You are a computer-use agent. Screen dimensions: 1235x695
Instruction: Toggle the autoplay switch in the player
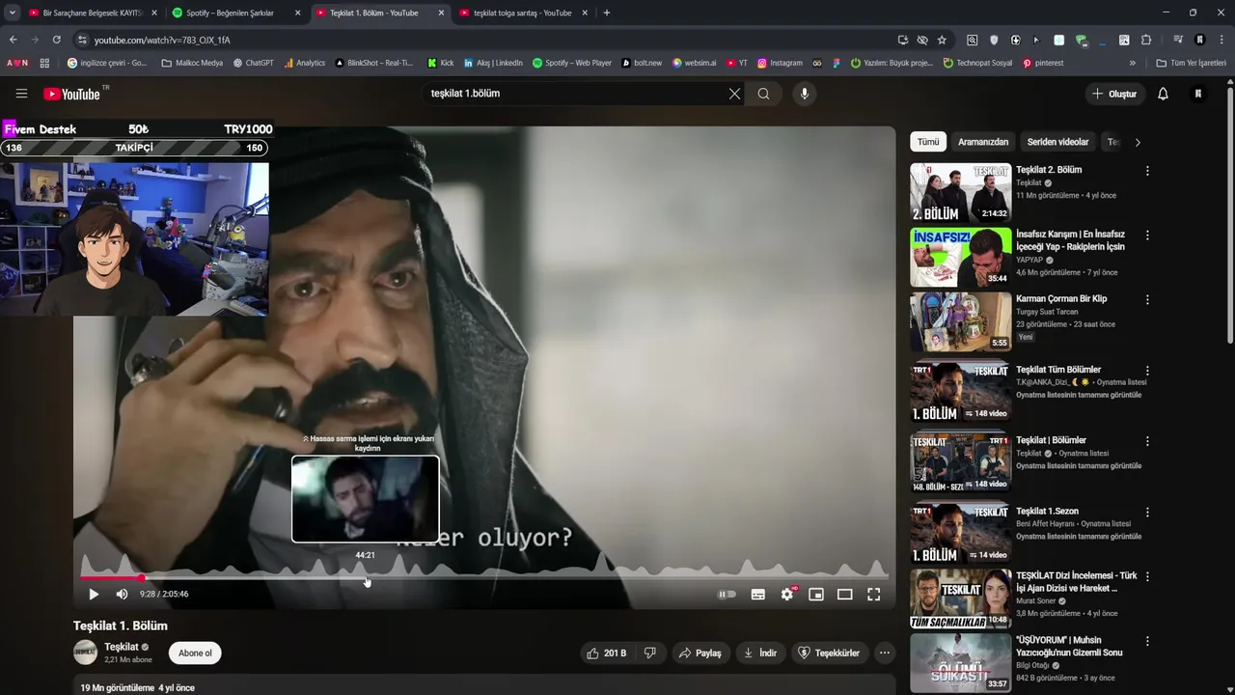[x=727, y=595]
